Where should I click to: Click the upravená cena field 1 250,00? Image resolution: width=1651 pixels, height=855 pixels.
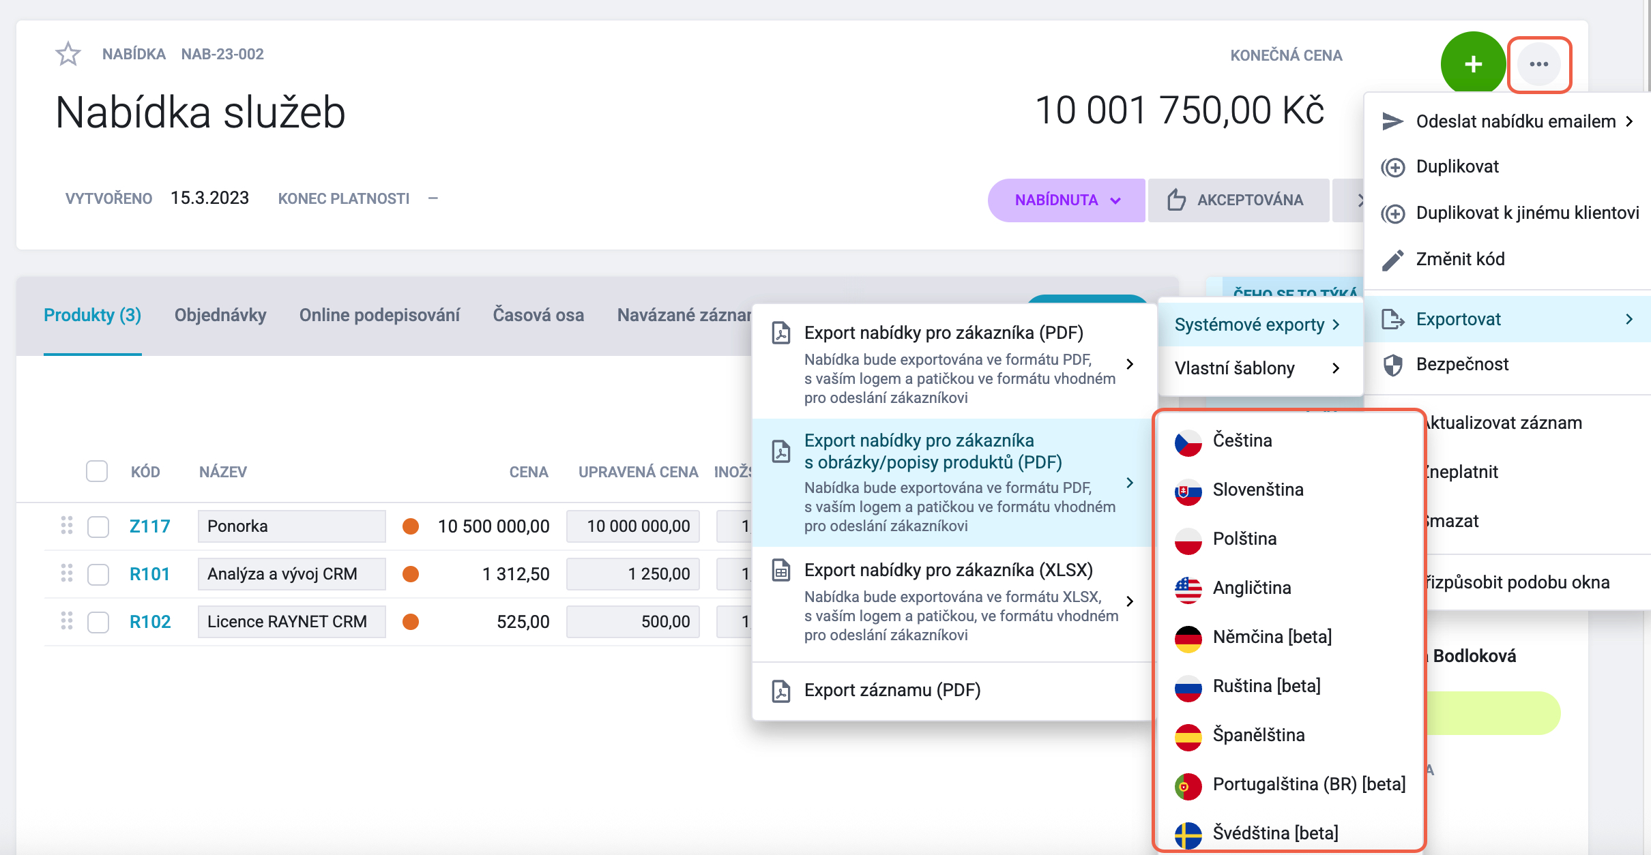632,574
